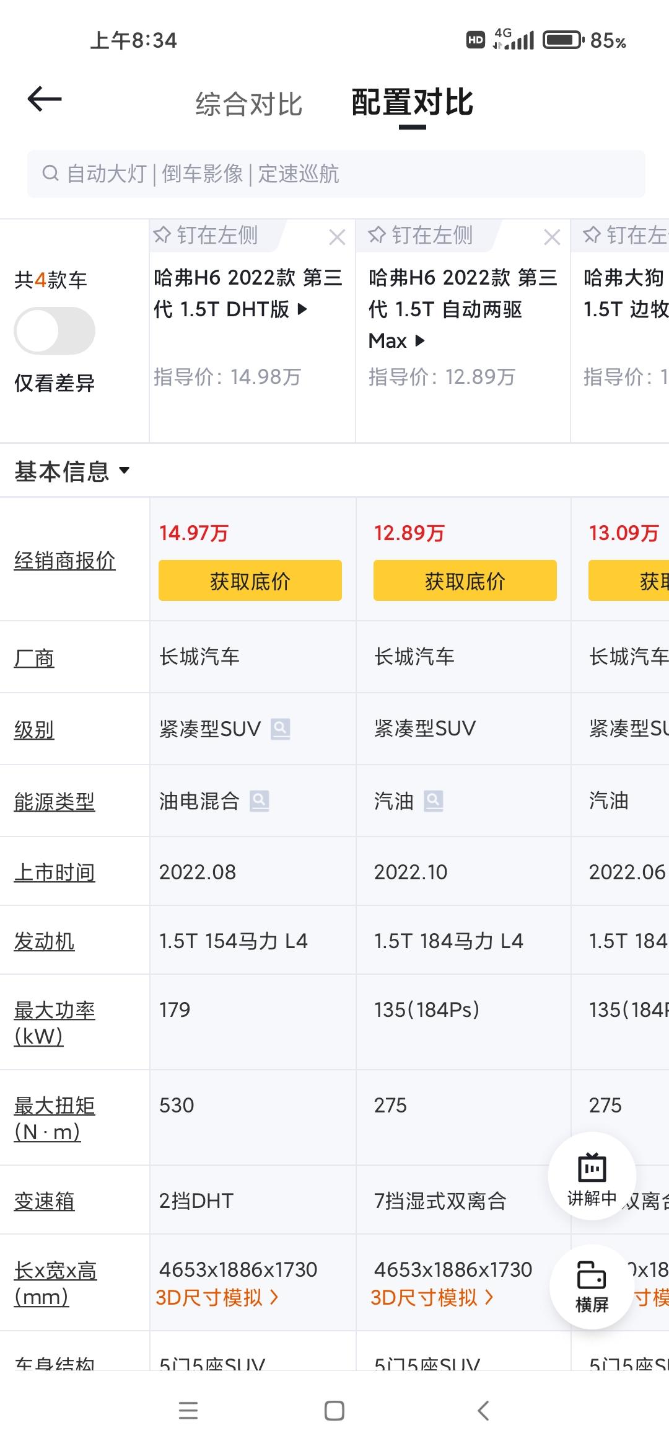Open 3D尺寸模拟 for the DHT版 column

[x=217, y=1297]
